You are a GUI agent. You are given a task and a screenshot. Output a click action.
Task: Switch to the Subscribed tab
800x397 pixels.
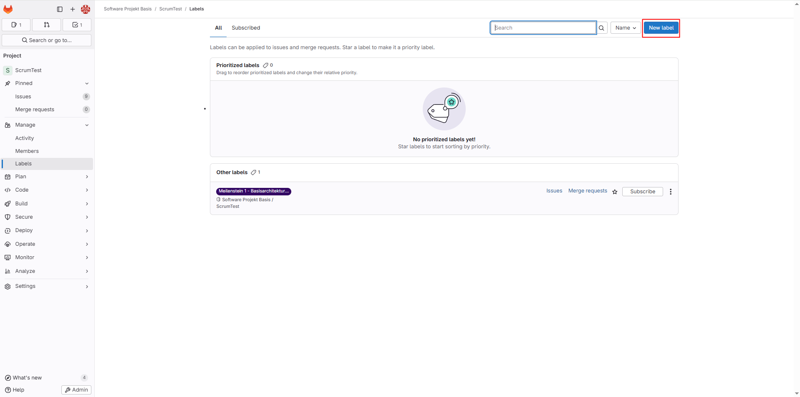point(246,28)
